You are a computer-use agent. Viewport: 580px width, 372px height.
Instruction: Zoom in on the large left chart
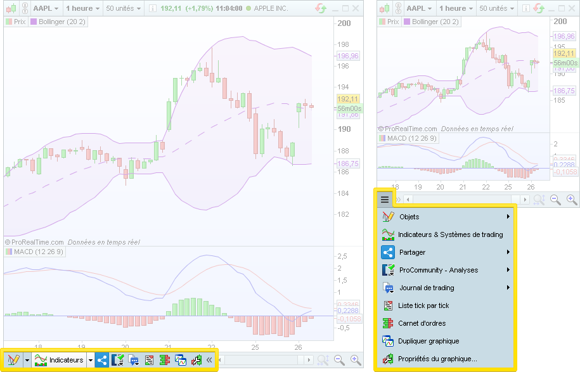click(x=356, y=360)
